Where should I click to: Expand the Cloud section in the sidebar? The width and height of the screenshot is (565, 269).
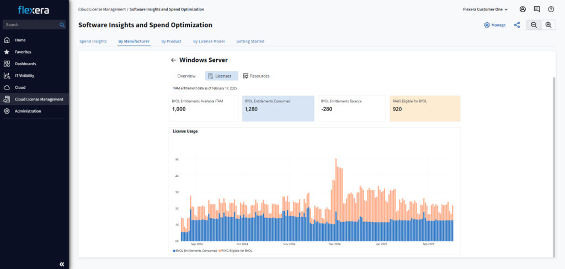click(20, 87)
